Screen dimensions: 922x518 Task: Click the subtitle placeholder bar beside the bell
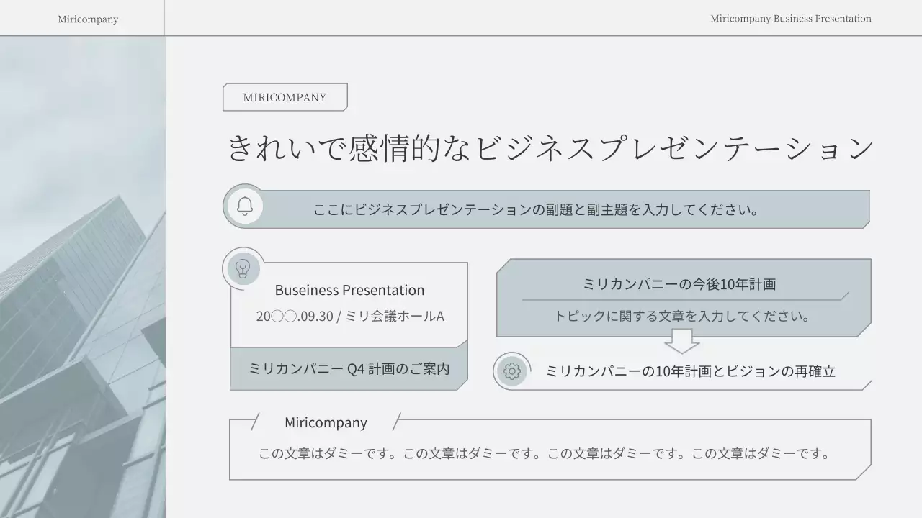pyautogui.click(x=535, y=210)
